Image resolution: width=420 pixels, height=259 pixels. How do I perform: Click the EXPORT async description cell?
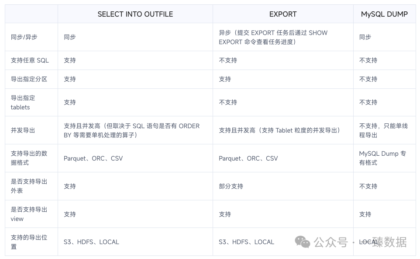pos(273,37)
